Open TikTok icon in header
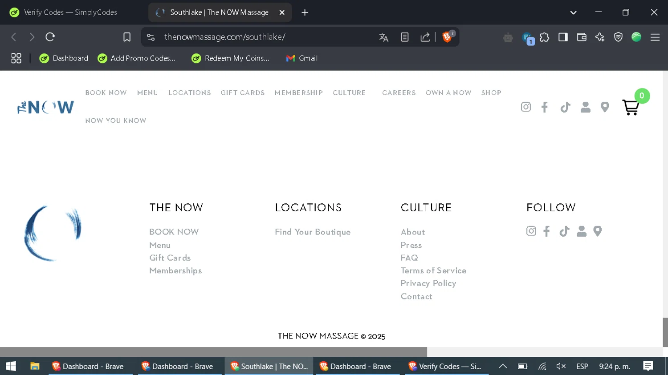Viewport: 668px width, 375px height. click(565, 107)
